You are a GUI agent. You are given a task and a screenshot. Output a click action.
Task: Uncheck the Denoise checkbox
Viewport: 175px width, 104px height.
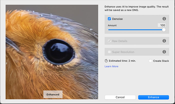pos(109,19)
